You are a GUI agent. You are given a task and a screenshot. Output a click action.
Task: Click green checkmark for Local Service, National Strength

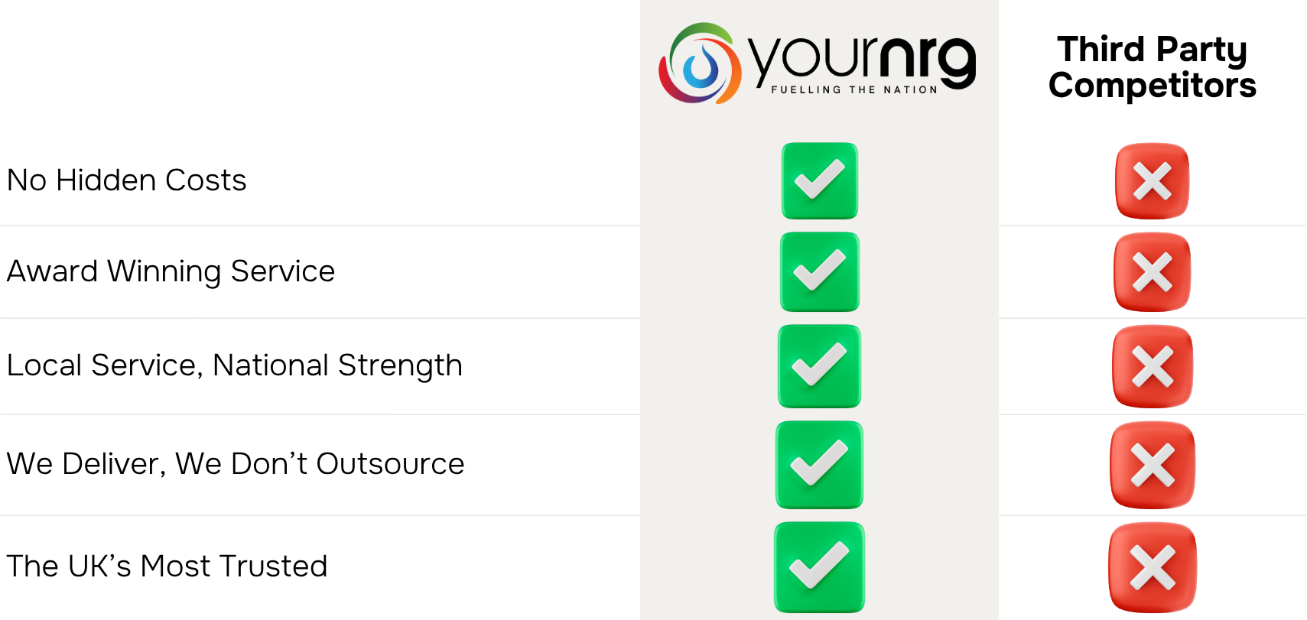(x=819, y=366)
